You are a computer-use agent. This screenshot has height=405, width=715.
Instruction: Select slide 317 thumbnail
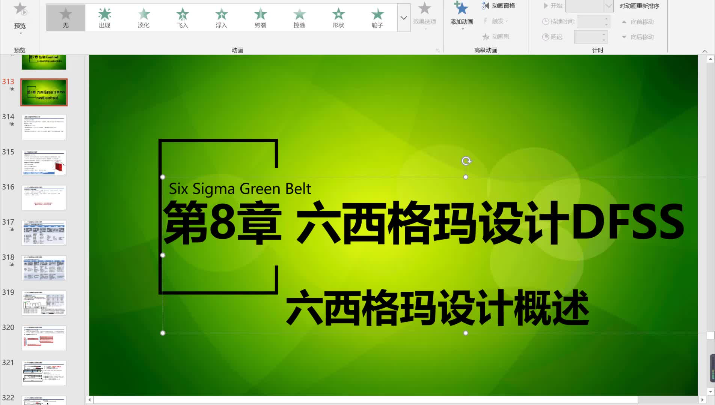pyautogui.click(x=44, y=233)
